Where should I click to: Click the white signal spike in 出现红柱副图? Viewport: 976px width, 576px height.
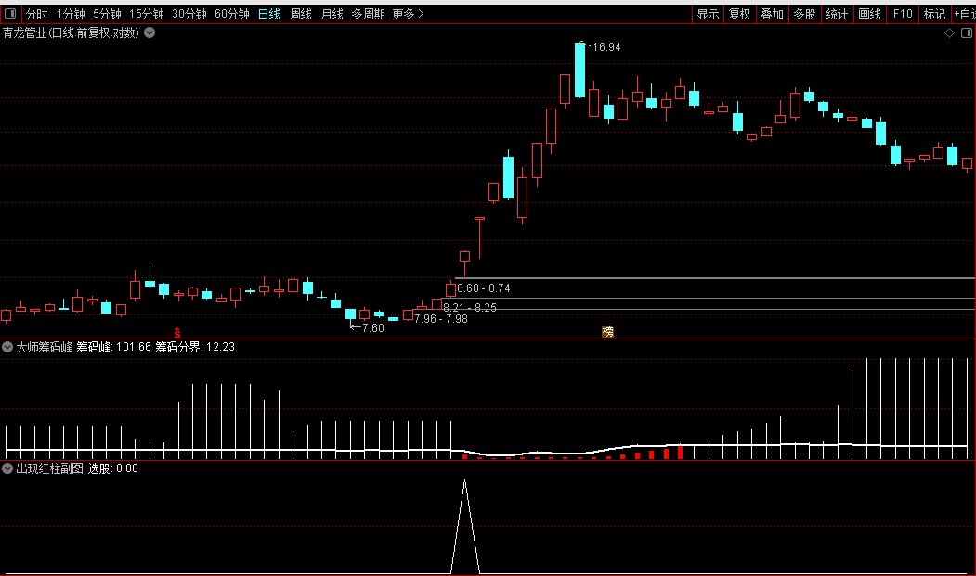pyautogui.click(x=465, y=526)
